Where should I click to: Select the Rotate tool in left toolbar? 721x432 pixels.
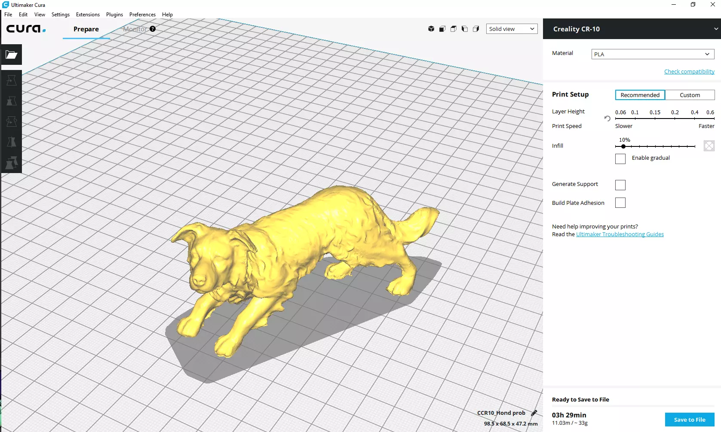pyautogui.click(x=11, y=122)
